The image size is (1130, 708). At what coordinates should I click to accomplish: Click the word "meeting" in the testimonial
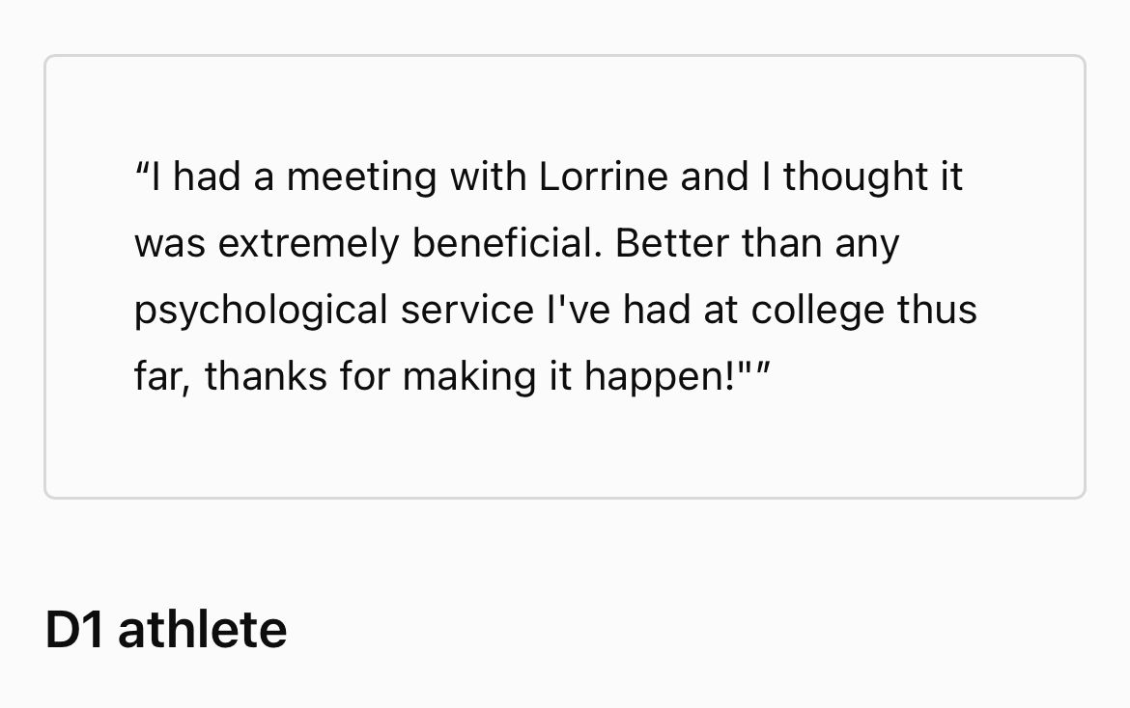[361, 178]
